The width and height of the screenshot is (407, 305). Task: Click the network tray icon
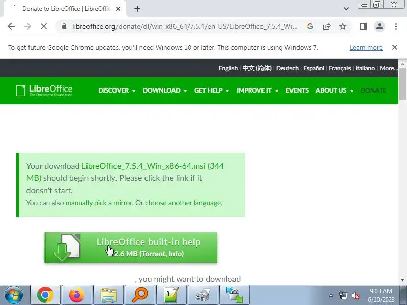(343, 295)
